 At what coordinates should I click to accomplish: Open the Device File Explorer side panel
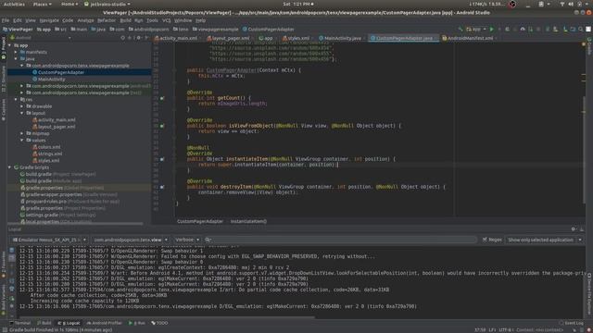(589, 294)
